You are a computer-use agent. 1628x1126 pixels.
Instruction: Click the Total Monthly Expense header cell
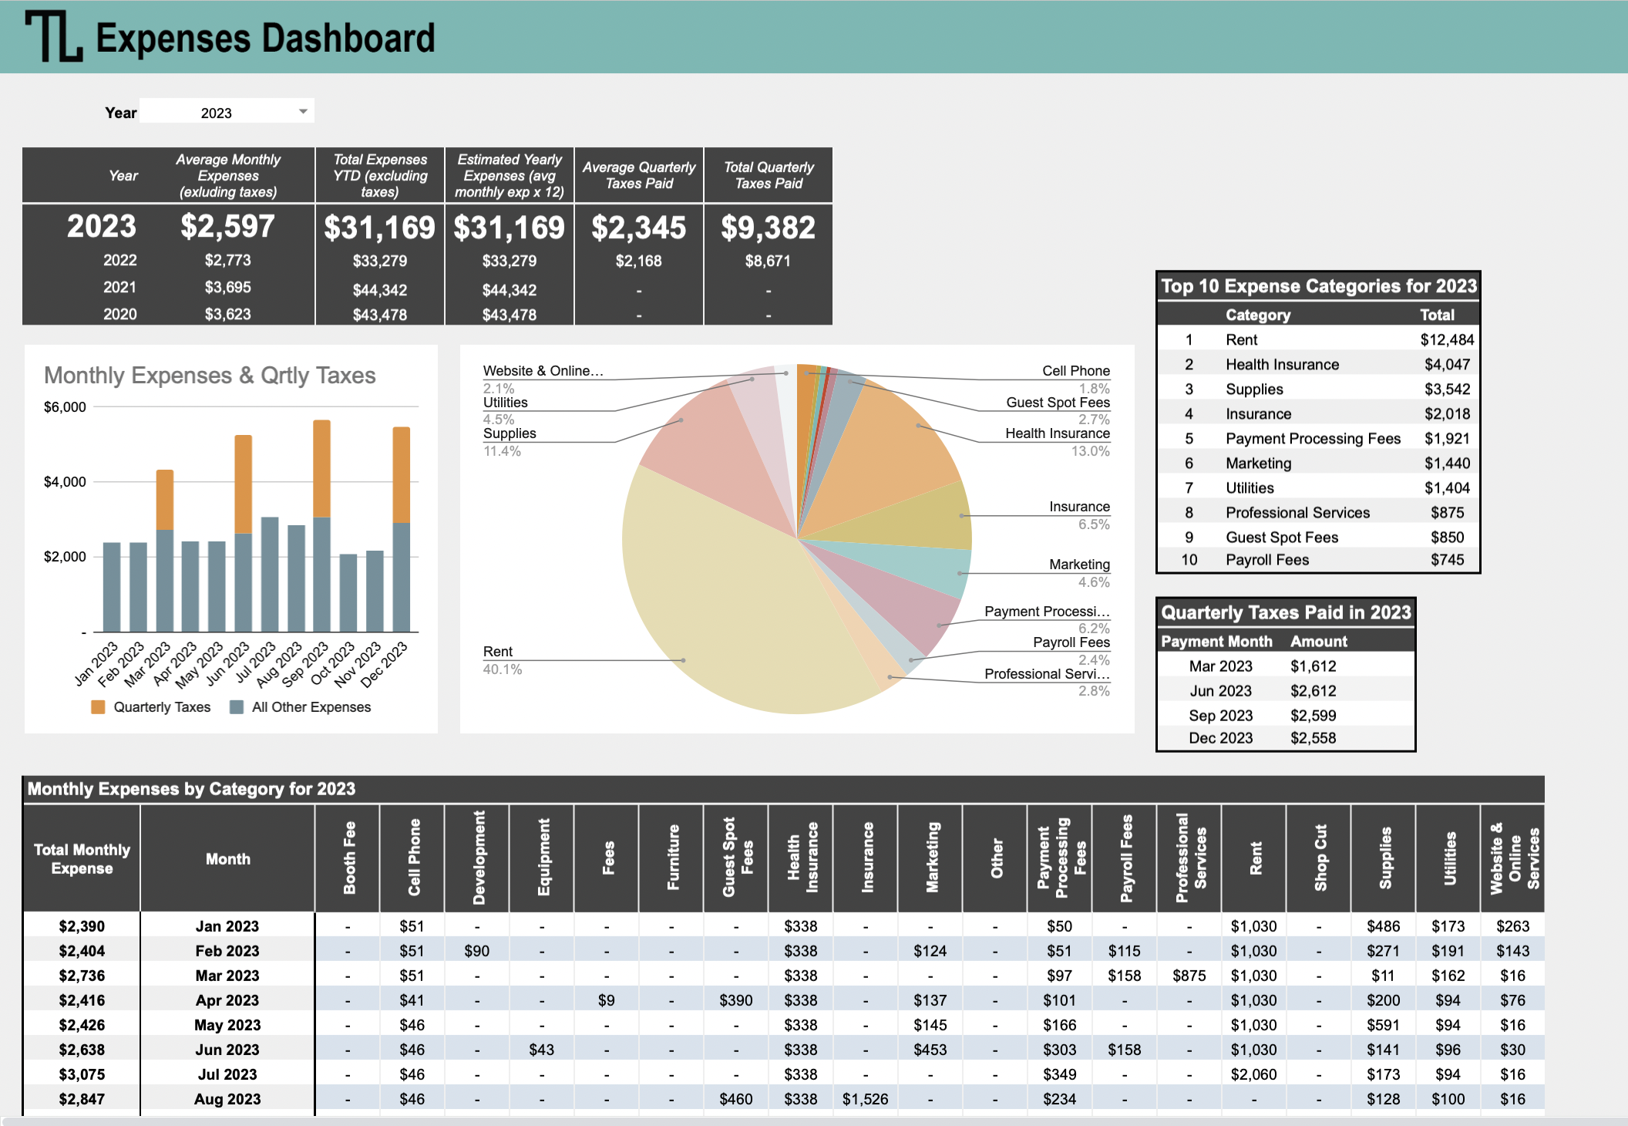(x=82, y=858)
